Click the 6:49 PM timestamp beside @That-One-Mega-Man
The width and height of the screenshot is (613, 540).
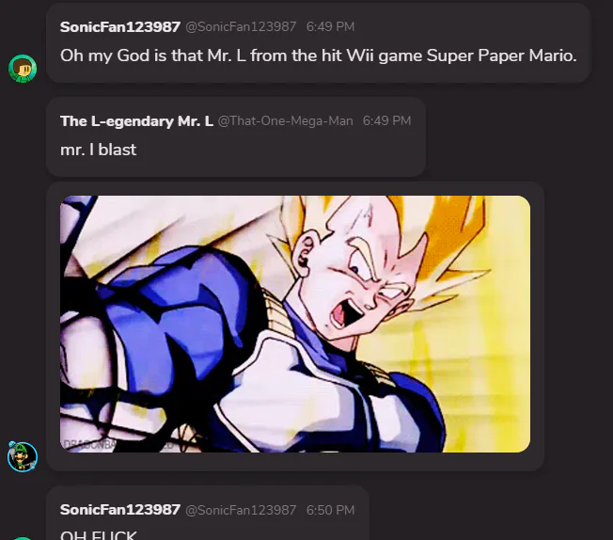(386, 121)
